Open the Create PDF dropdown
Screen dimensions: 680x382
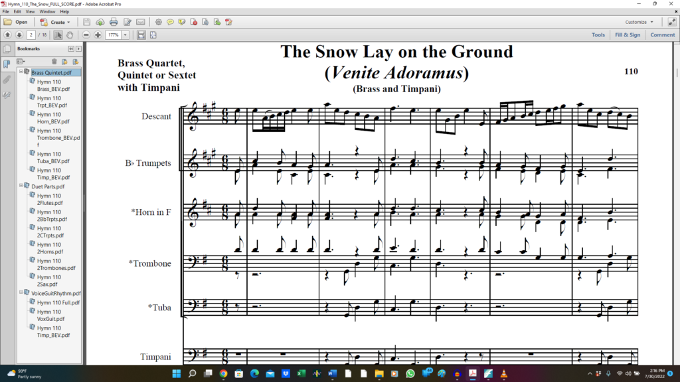click(55, 22)
